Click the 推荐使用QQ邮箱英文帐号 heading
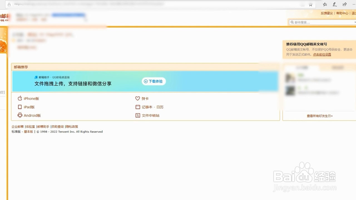The height and width of the screenshot is (200, 356). tap(306, 44)
